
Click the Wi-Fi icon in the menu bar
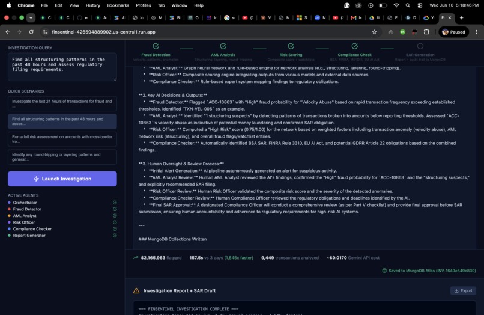pos(396,5)
